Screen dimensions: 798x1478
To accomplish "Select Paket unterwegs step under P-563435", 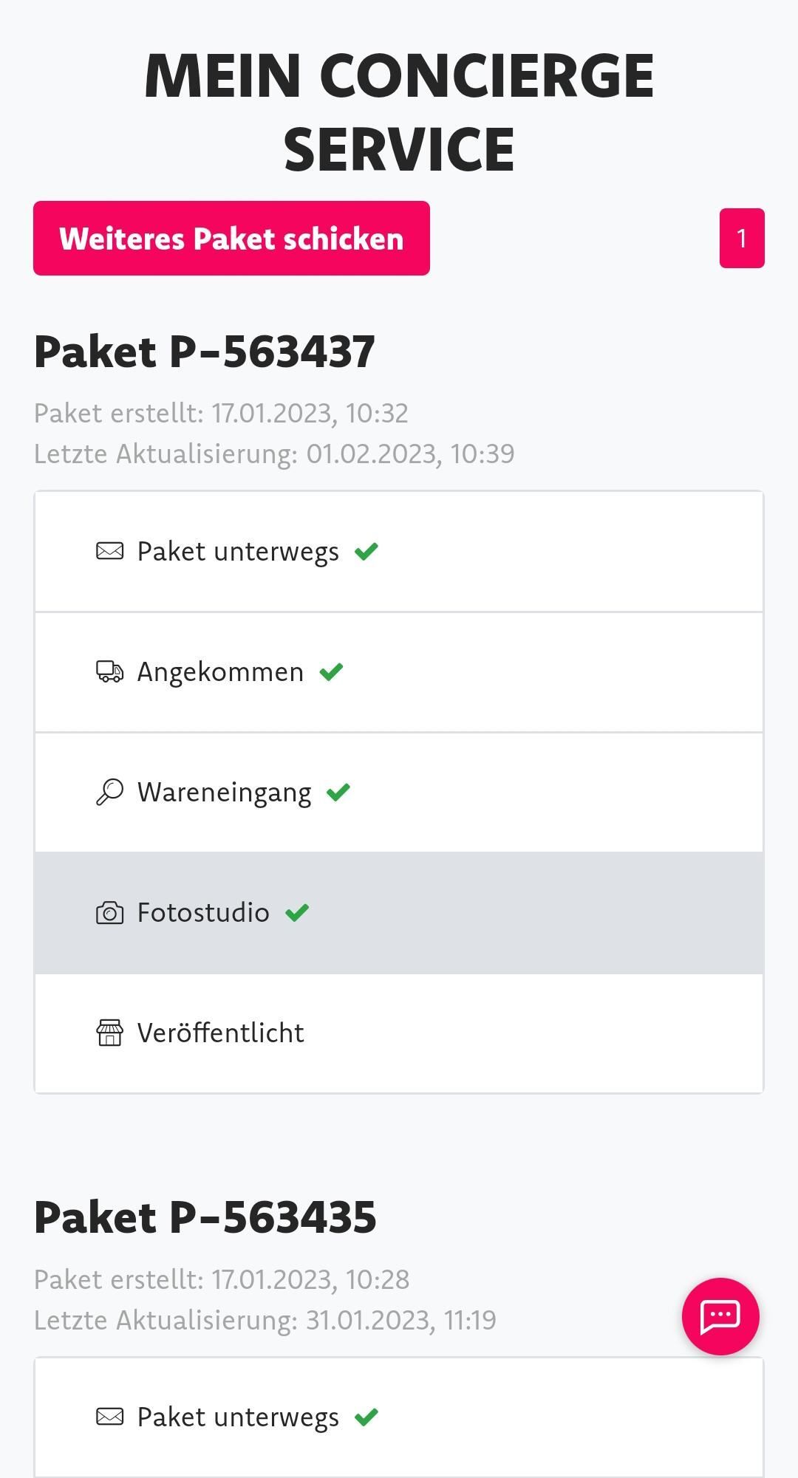I will tap(238, 1417).
